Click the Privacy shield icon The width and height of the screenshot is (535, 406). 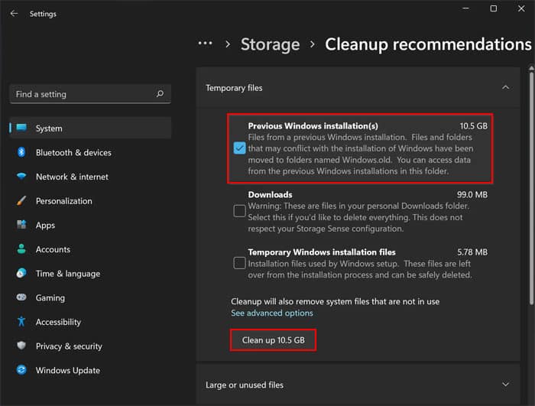pos(21,346)
